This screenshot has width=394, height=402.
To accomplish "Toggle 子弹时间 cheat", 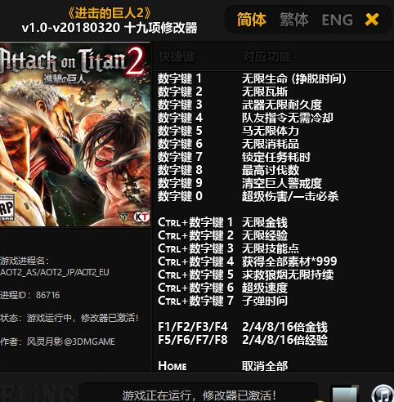I will [265, 301].
